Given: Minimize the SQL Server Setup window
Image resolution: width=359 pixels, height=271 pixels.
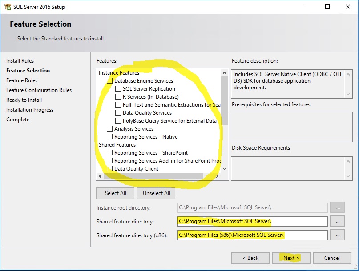Looking at the screenshot, I should 307,7.
